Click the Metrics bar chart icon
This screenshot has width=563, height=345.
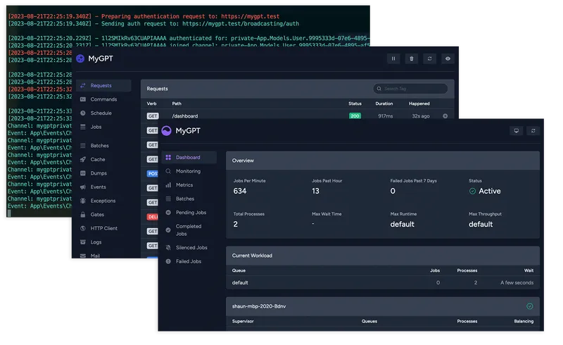[168, 184]
